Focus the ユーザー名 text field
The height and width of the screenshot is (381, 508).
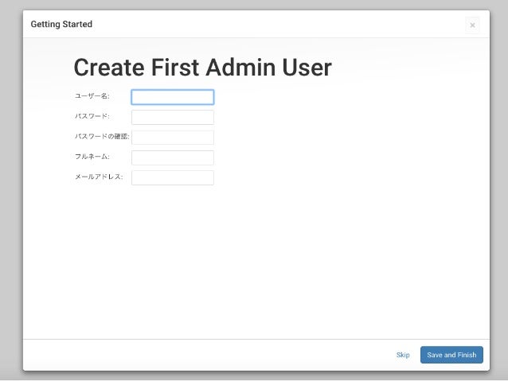[x=172, y=97]
